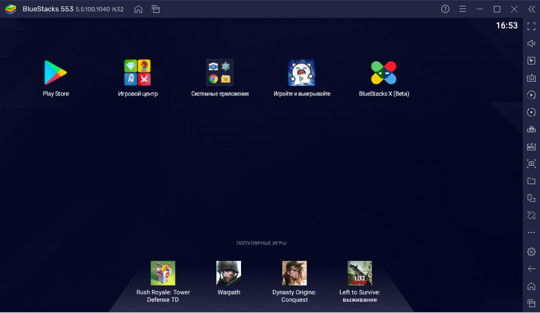The height and width of the screenshot is (313, 540).
Task: Open keyboard game controls in the sidebar
Action: pos(531,78)
